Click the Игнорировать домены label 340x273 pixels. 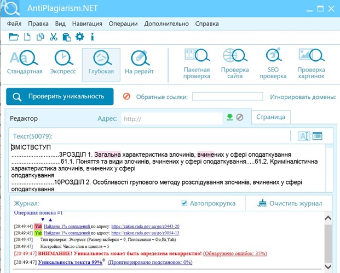[303, 97]
